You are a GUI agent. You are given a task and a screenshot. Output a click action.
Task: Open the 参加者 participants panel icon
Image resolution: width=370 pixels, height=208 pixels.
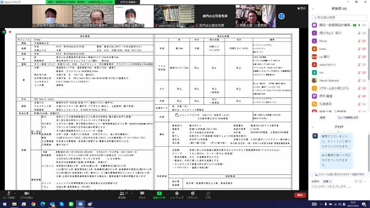[x=122, y=194]
